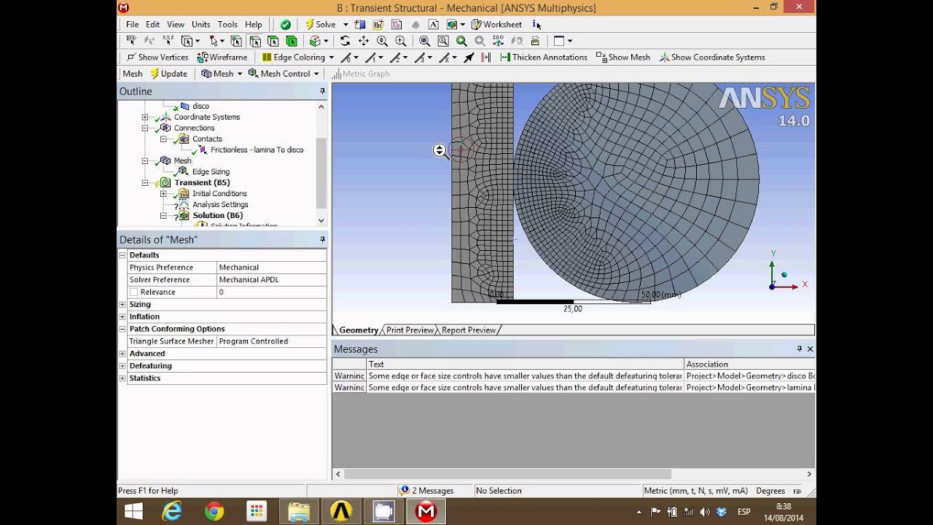Click the label tag icon in the selection toolbar

(x=131, y=41)
